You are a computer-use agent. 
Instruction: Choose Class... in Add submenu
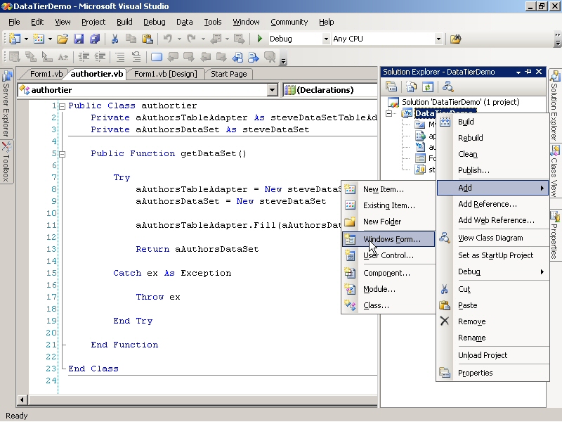(x=388, y=305)
